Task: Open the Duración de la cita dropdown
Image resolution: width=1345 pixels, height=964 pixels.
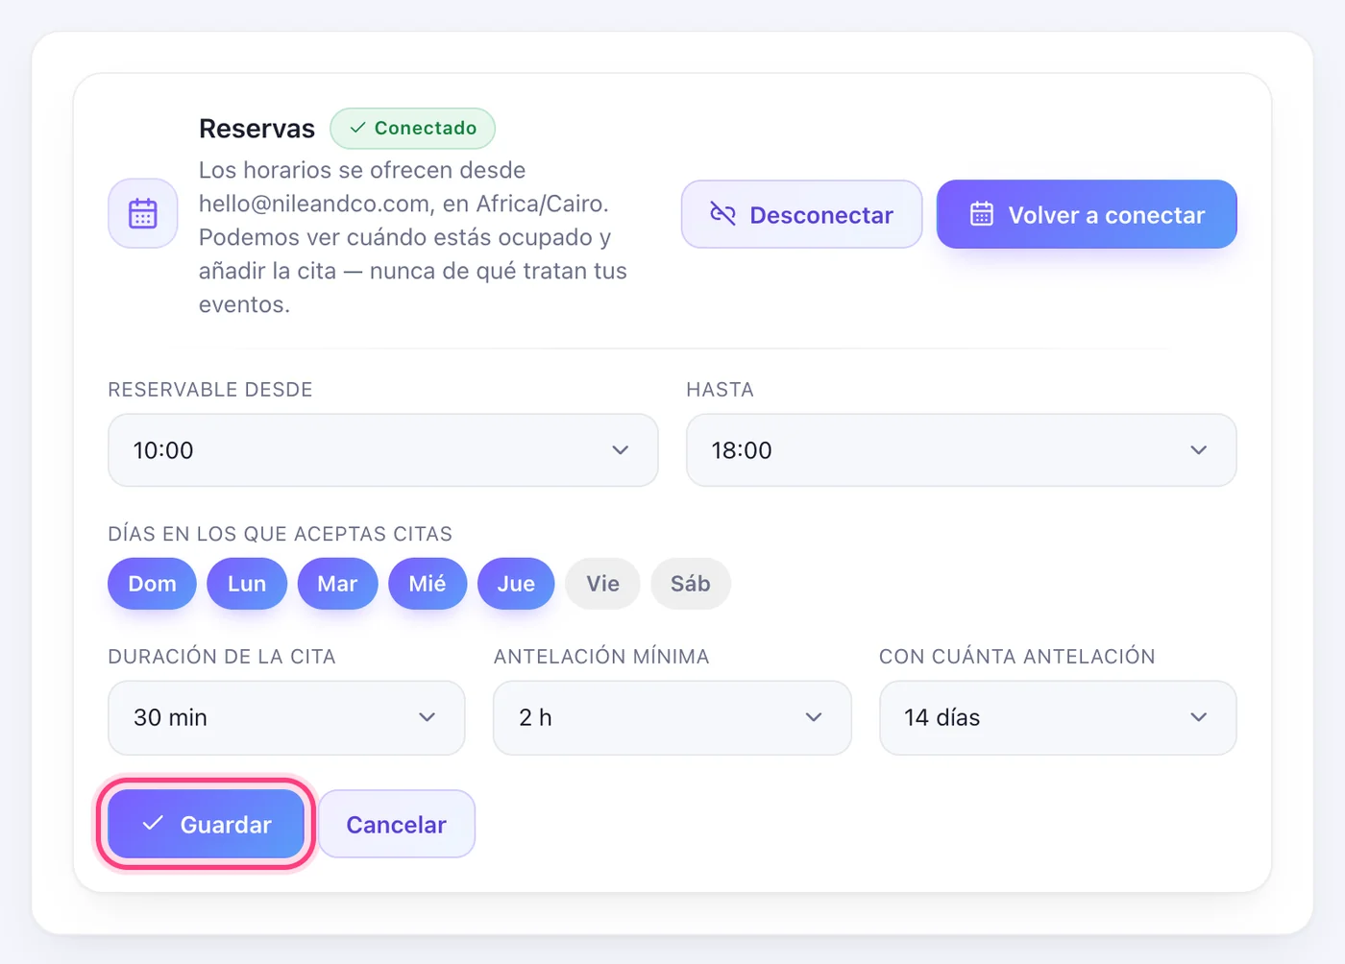Action: (286, 718)
